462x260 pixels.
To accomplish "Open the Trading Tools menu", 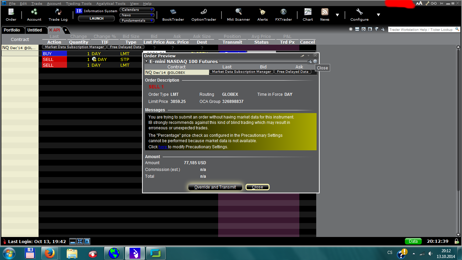I will 78,3.
